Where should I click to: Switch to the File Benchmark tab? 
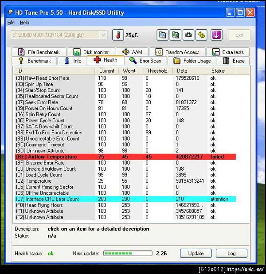39,52
